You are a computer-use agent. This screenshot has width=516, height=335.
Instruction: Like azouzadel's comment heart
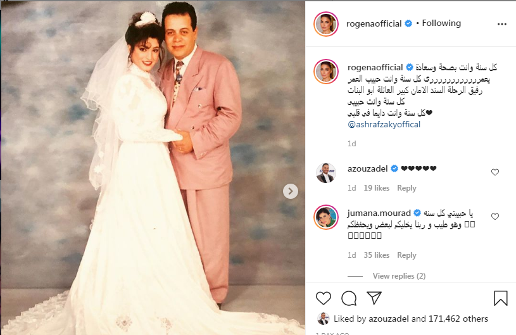pos(495,172)
